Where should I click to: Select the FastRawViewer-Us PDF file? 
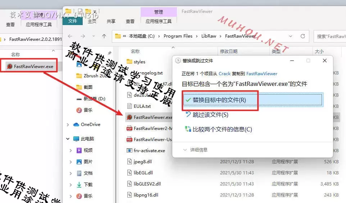pyautogui.click(x=149, y=140)
